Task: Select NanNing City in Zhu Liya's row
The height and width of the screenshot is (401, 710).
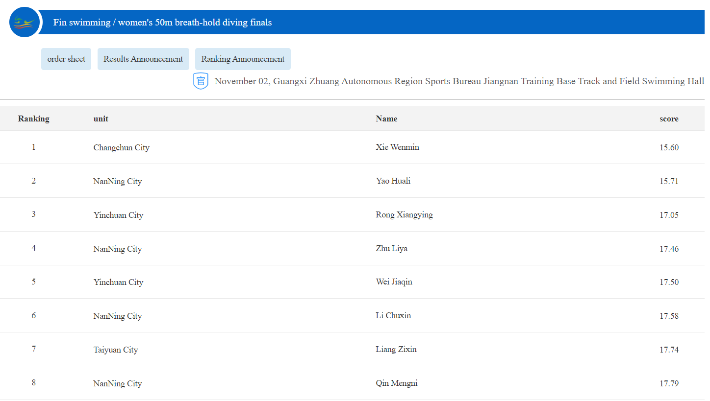Action: point(118,249)
